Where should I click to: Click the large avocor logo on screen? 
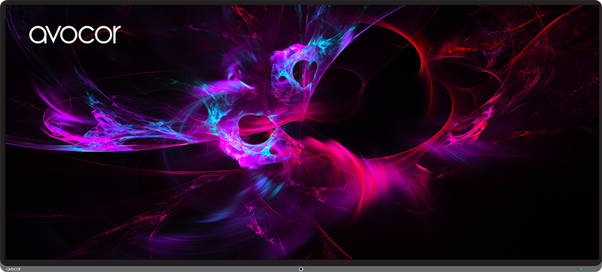tap(74, 35)
